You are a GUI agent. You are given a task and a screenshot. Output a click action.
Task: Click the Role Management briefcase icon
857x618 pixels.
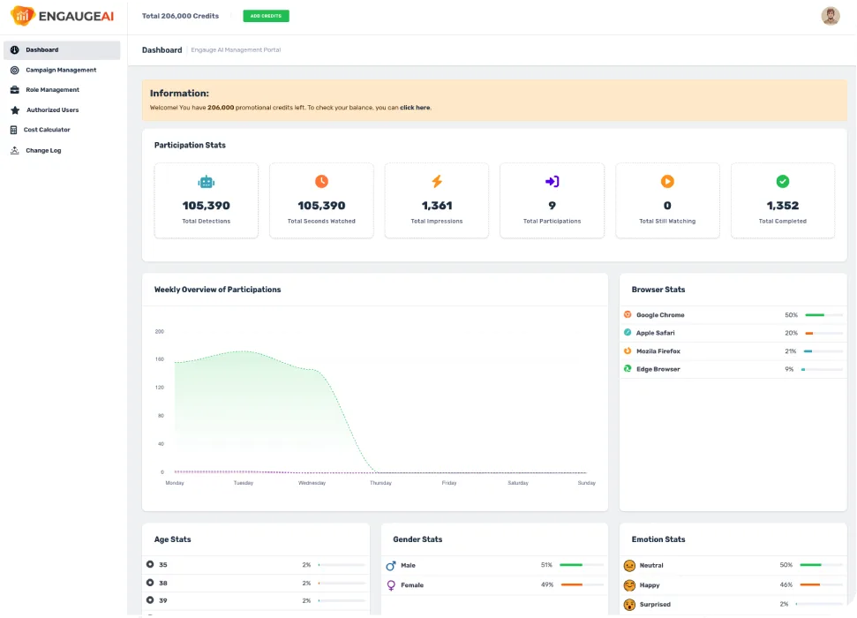point(15,90)
